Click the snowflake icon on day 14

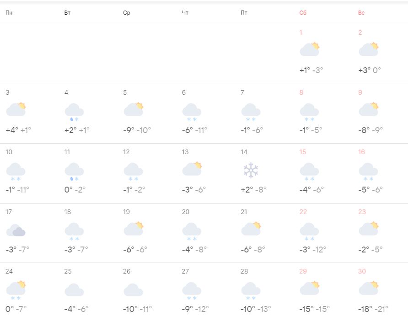coord(251,171)
